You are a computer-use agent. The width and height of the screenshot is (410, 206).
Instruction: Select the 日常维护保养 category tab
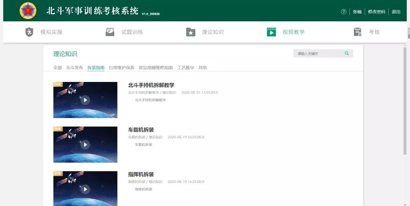pos(121,68)
